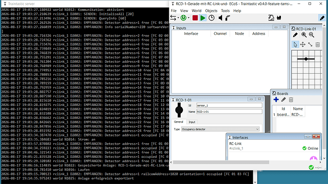Click the Id column header in Boards
The image size is (328, 184).
[283, 109]
